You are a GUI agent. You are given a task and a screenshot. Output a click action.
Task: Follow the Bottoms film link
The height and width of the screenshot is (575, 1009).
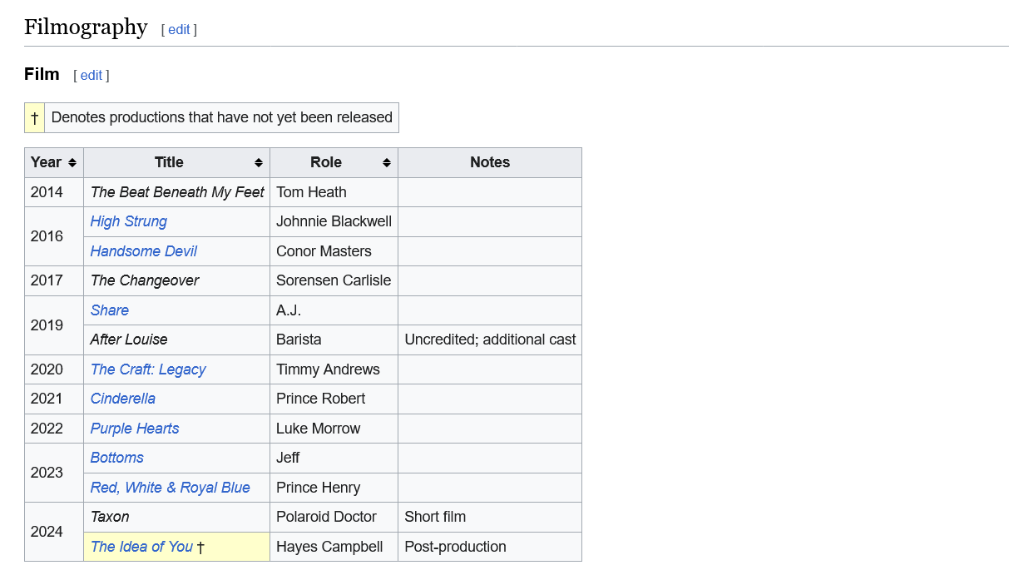pyautogui.click(x=116, y=458)
